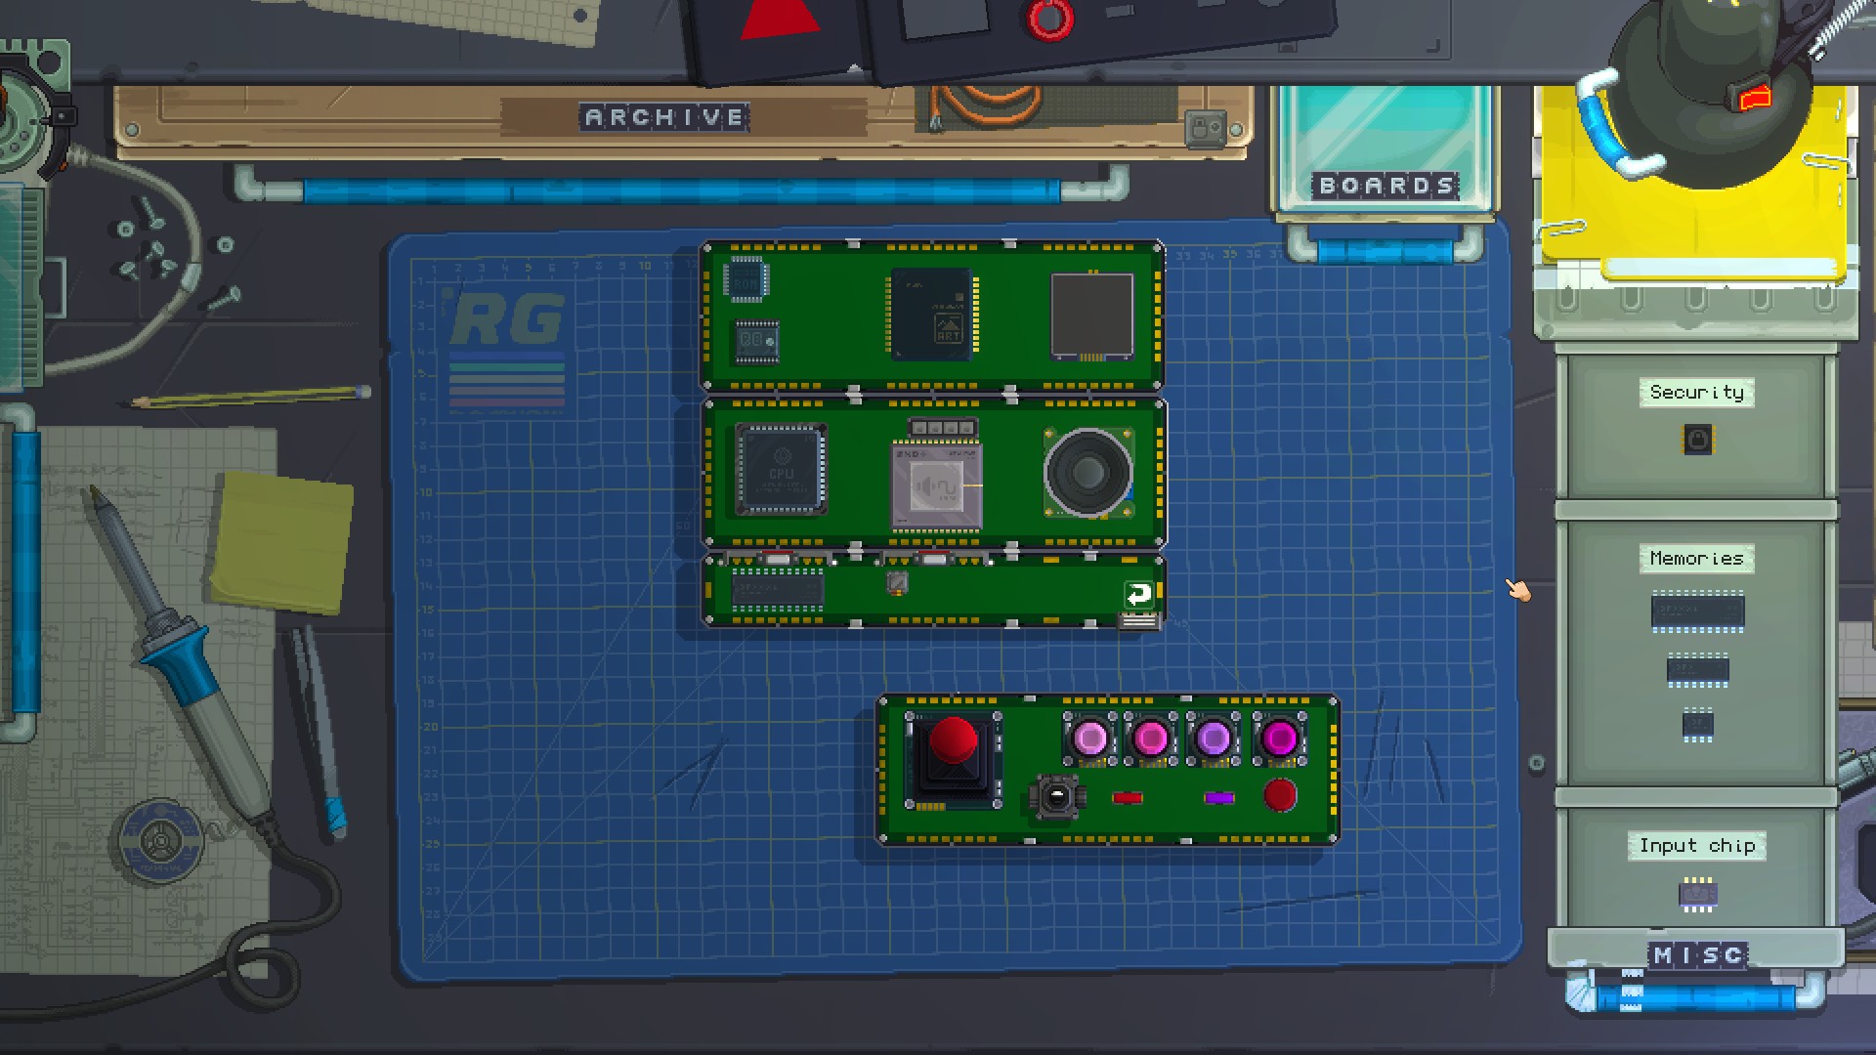Select the ART graphics chip
The height and width of the screenshot is (1055, 1876).
coord(932,315)
